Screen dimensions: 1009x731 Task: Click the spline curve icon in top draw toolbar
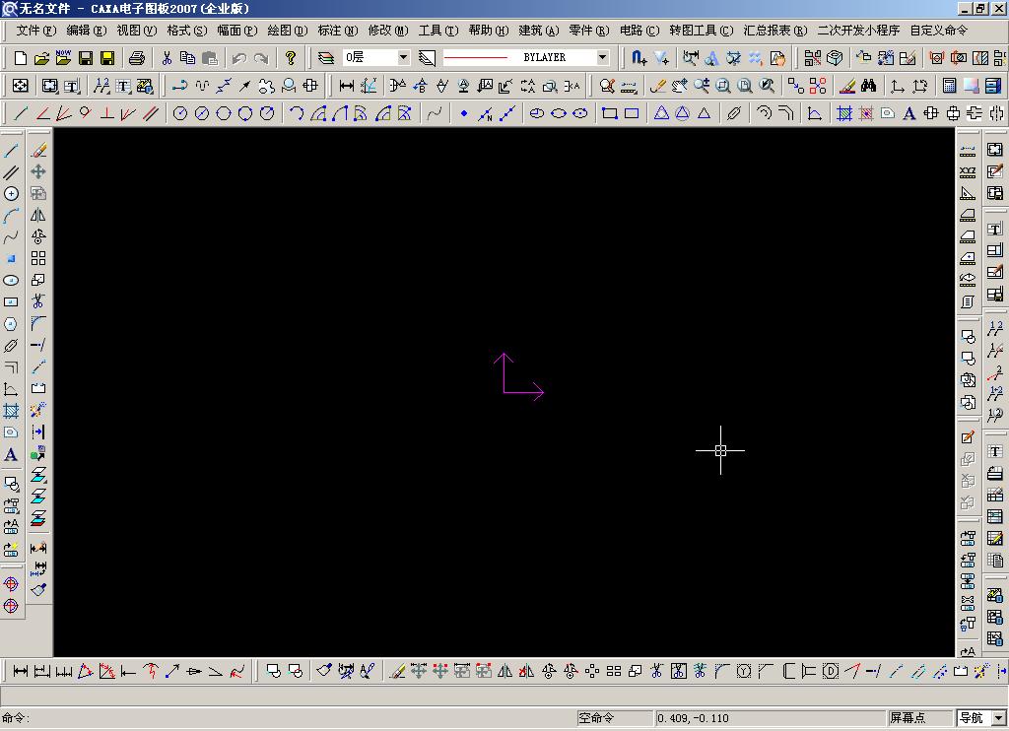[x=435, y=114]
